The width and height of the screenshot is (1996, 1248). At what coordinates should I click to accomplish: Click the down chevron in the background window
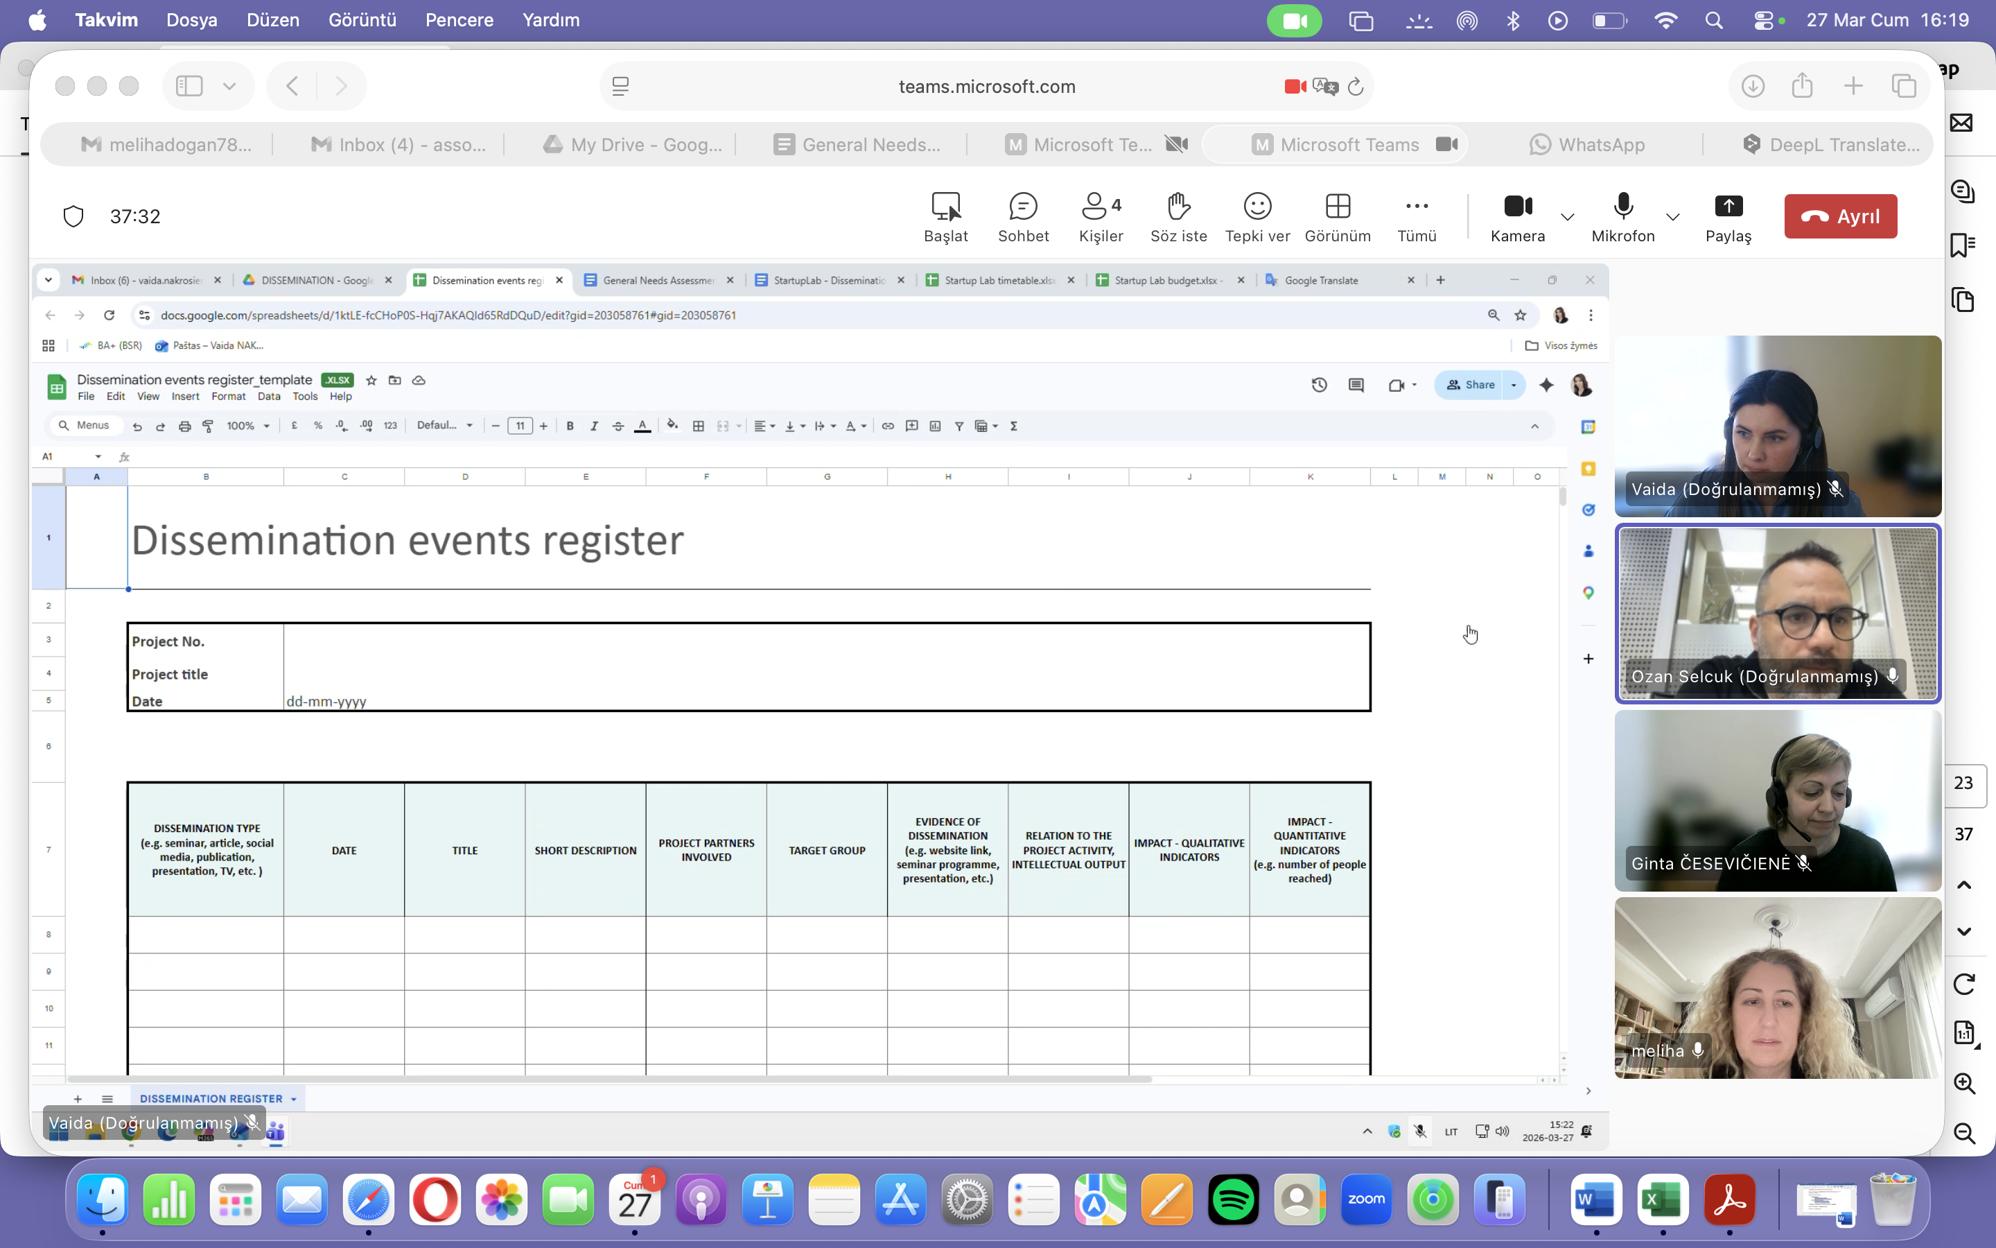pos(1964,931)
